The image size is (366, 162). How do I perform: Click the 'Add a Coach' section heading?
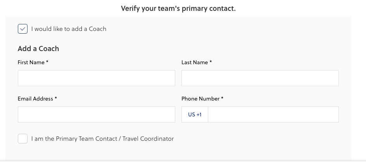coord(38,49)
